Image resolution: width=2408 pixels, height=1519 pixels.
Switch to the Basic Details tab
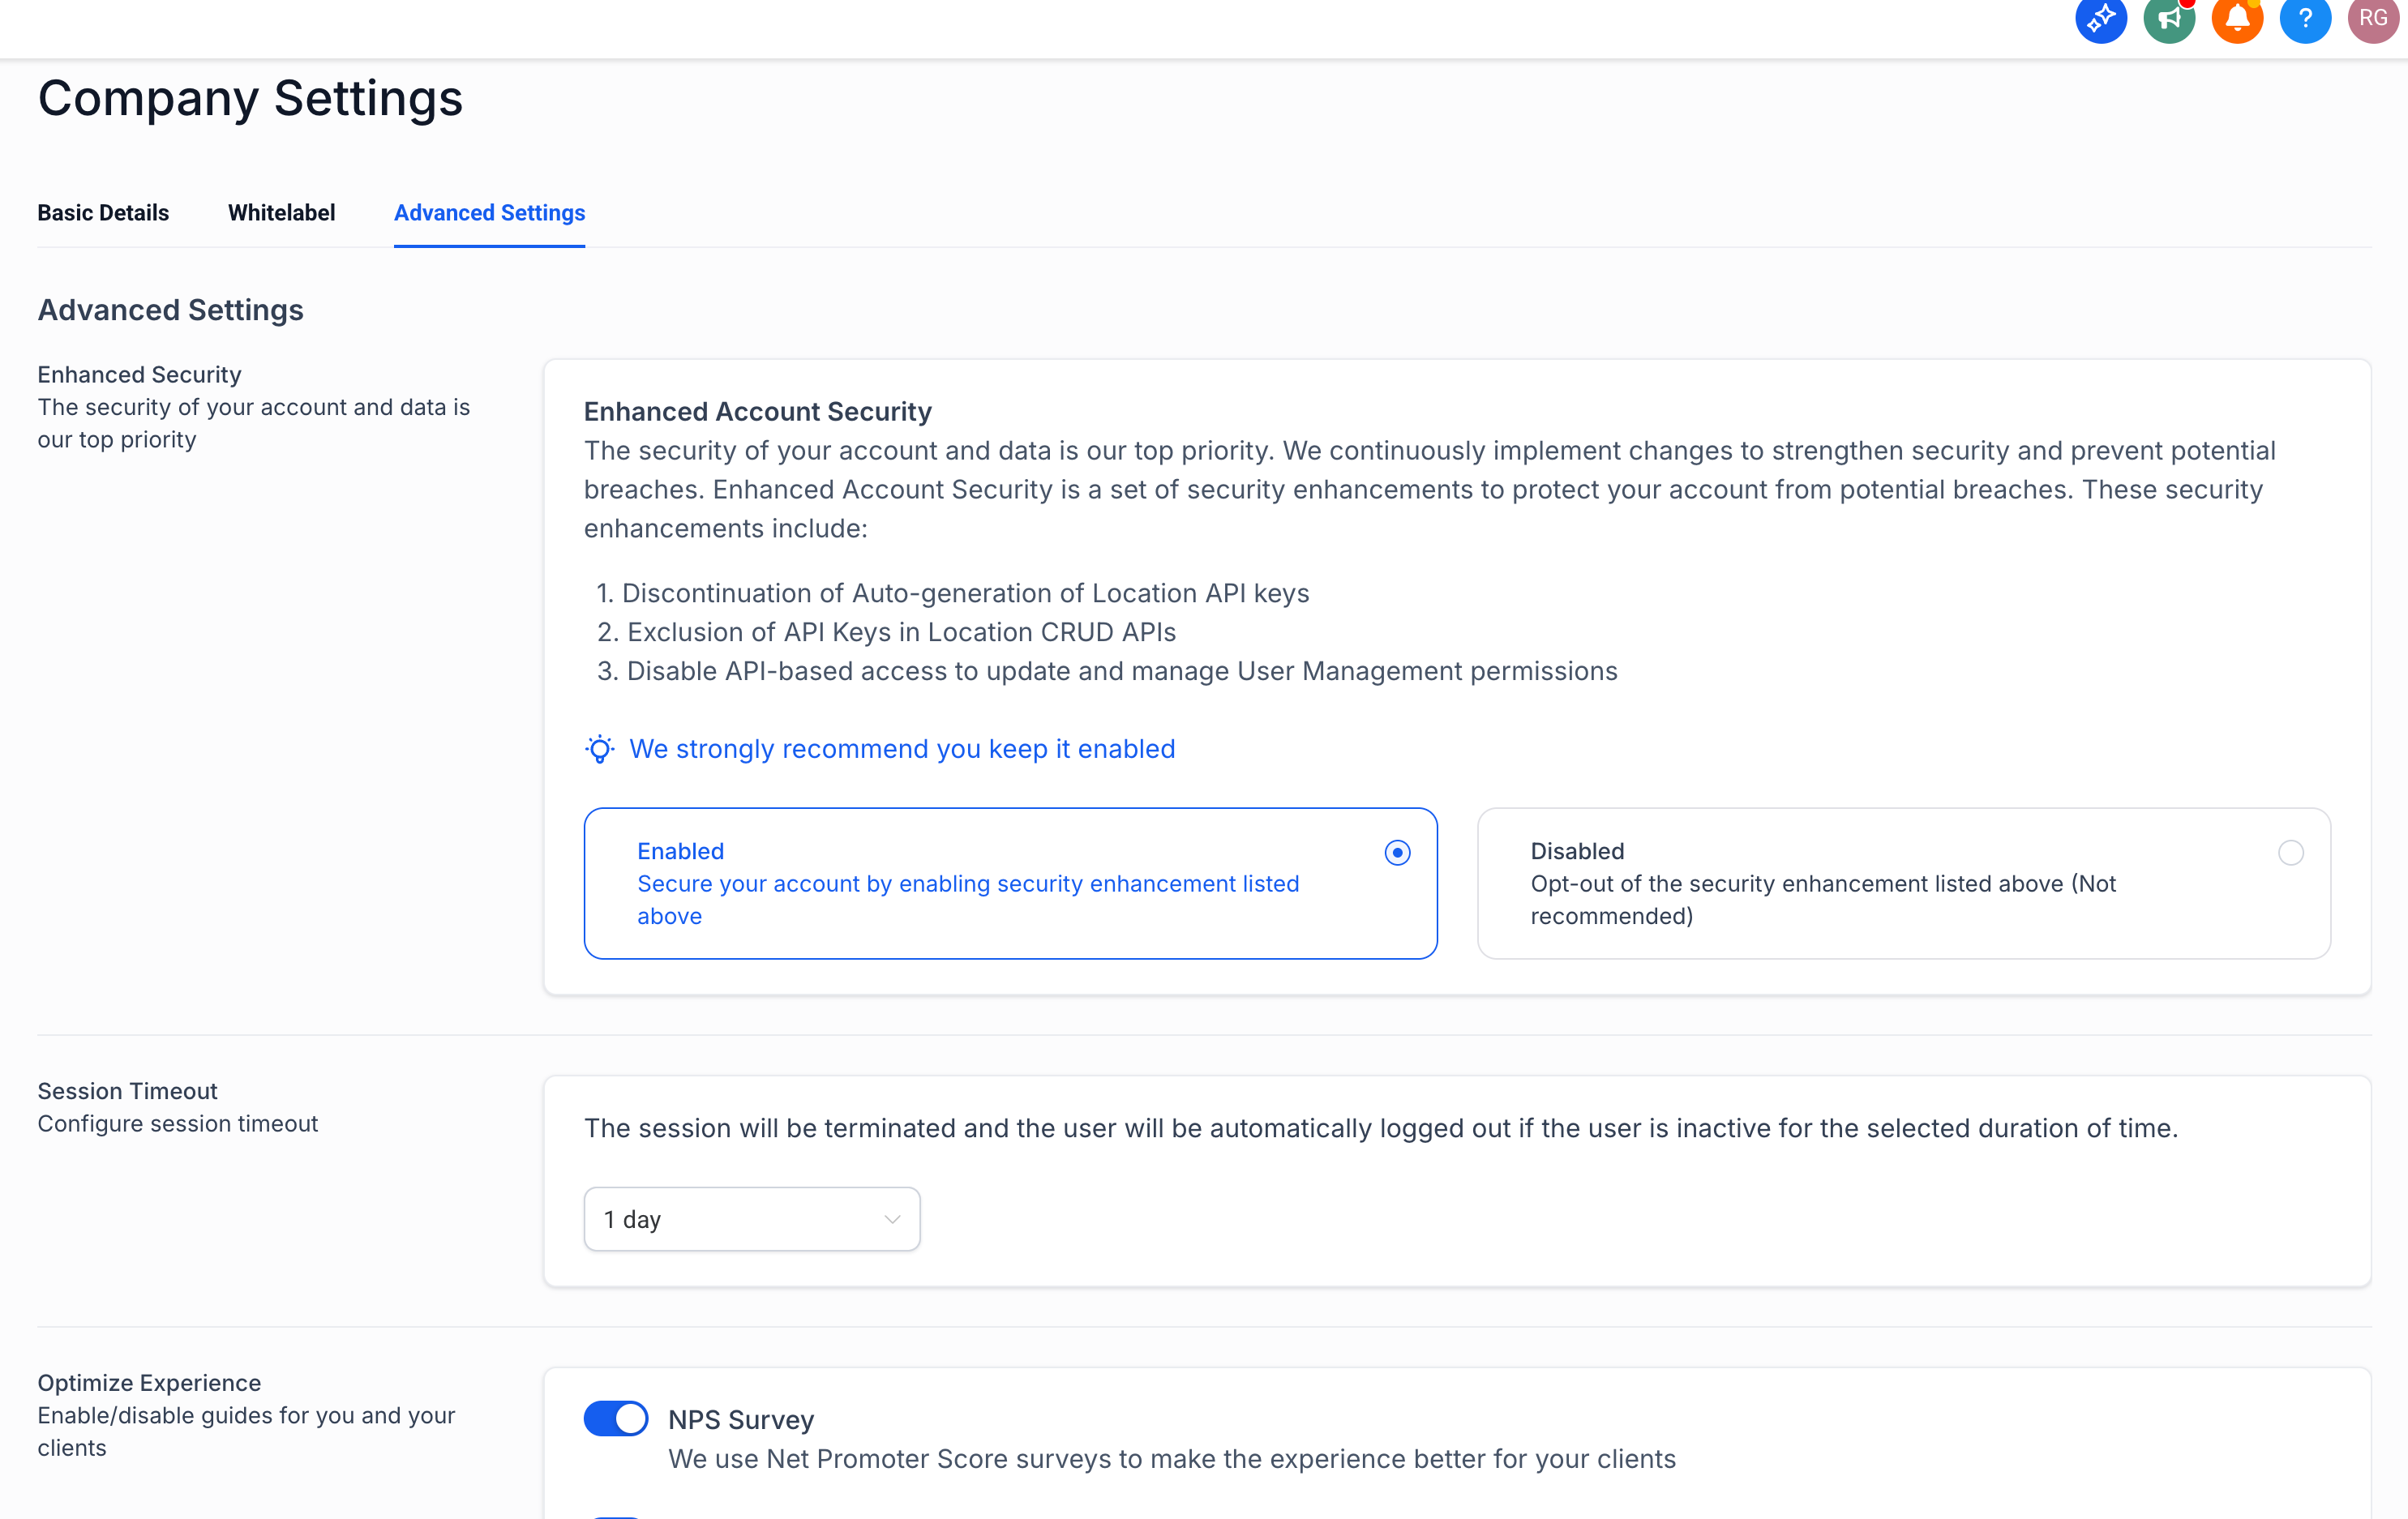pos(103,213)
